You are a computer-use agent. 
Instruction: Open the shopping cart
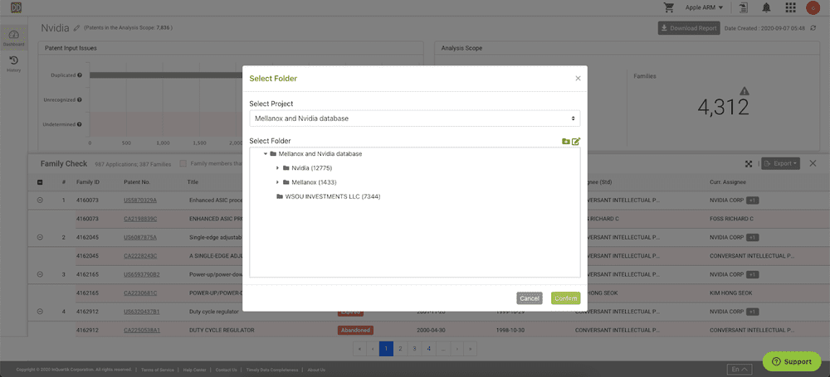pos(668,7)
